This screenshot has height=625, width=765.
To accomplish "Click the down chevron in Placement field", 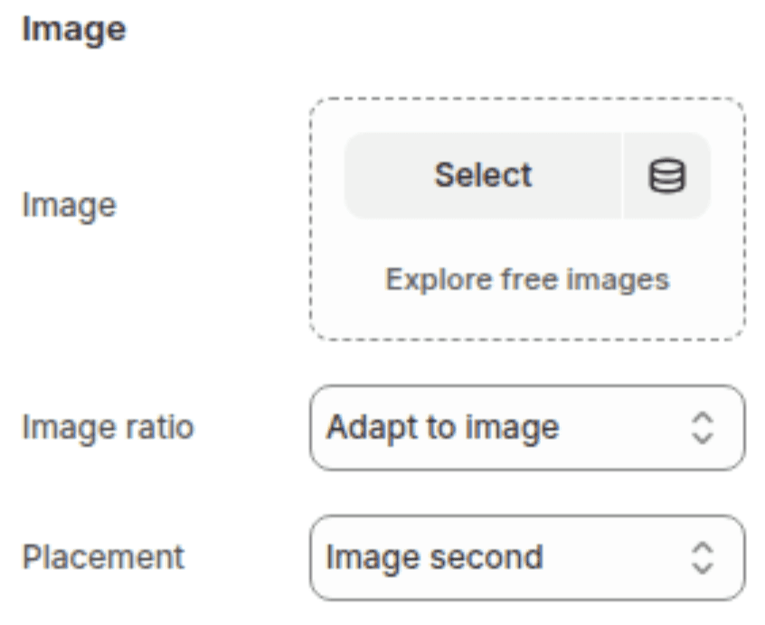I will tap(703, 567).
